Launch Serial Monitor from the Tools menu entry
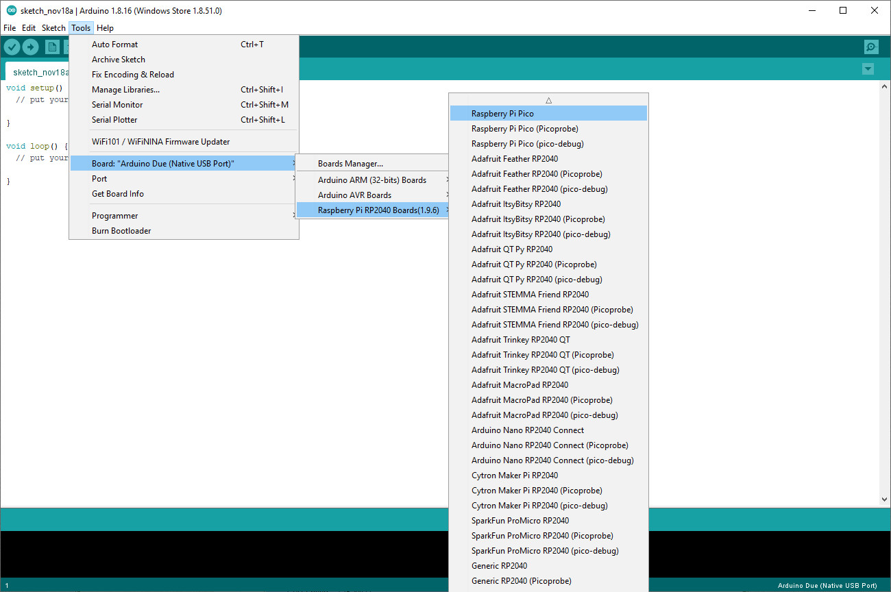Viewport: 891px width, 592px height. [184, 105]
